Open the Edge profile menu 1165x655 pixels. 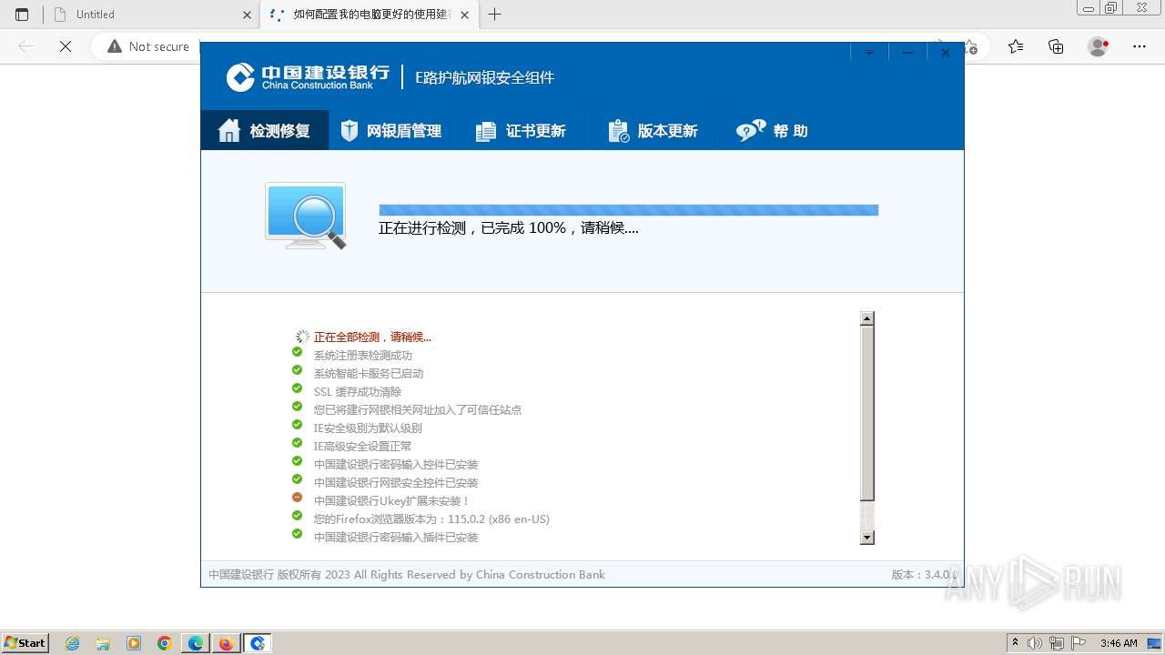pos(1099,46)
